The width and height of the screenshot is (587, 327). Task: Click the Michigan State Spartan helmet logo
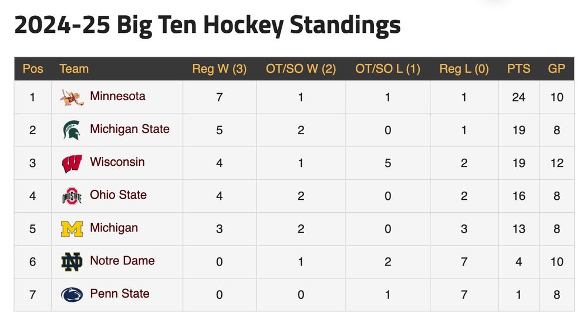pos(72,130)
